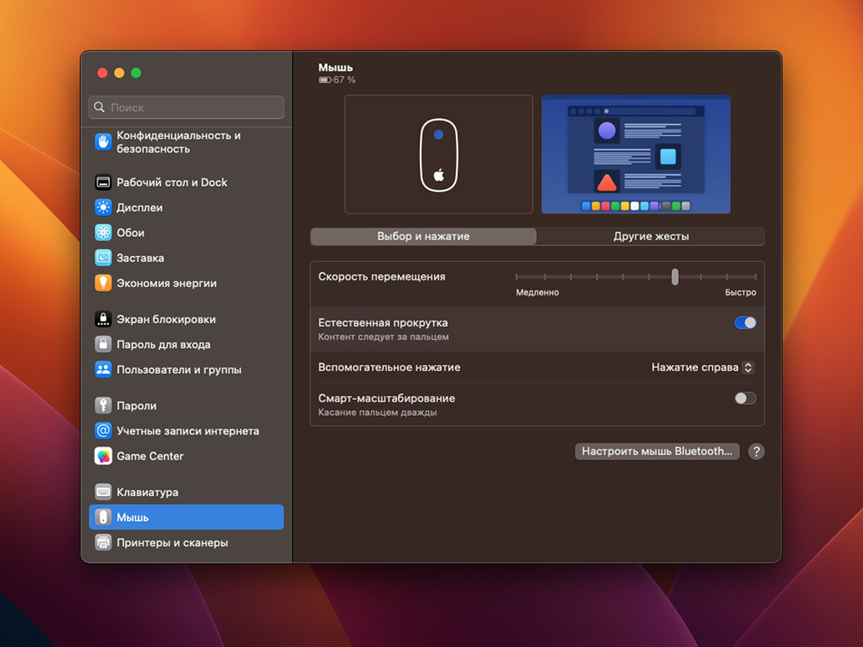This screenshot has height=647, width=863.
Task: Open the Вспомогательное нажатие dropdown
Action: [x=702, y=367]
